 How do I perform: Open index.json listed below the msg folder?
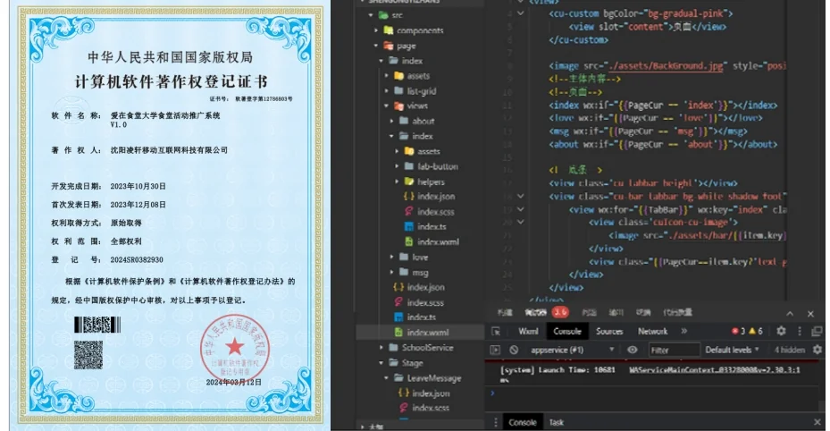click(425, 287)
